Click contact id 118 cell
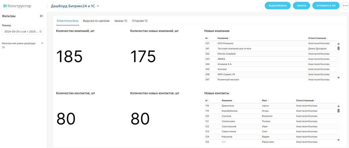Viewport: 349px width, 148px height. [x=207, y=106]
